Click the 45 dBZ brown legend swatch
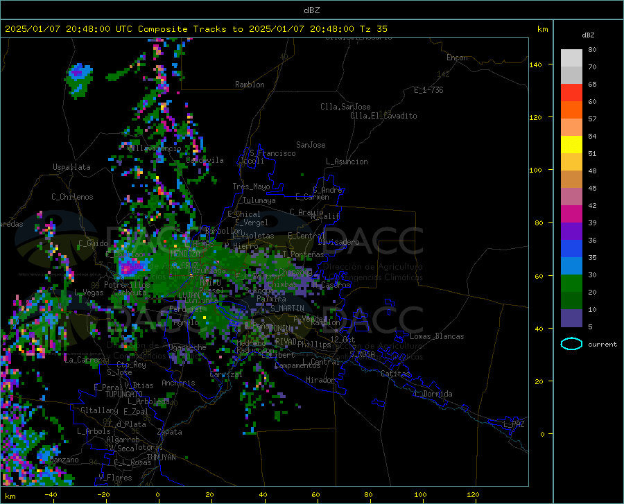Screen dimensions: 624x504 tap(571, 197)
